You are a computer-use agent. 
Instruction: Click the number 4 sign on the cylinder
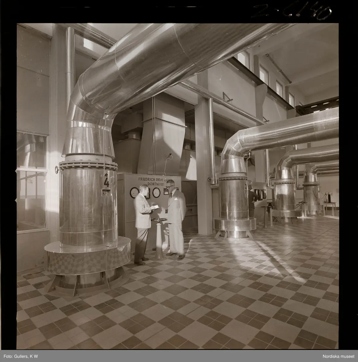[106, 182]
